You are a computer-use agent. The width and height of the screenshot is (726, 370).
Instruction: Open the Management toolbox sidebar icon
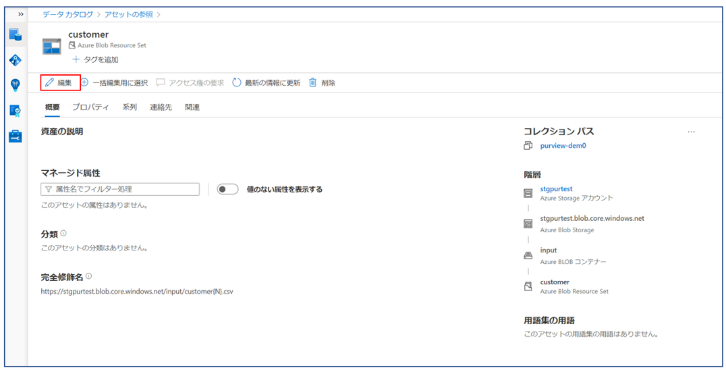click(x=16, y=136)
